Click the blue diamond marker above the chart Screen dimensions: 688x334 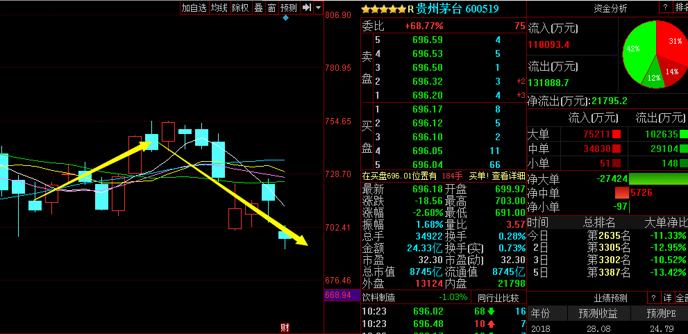285,18
